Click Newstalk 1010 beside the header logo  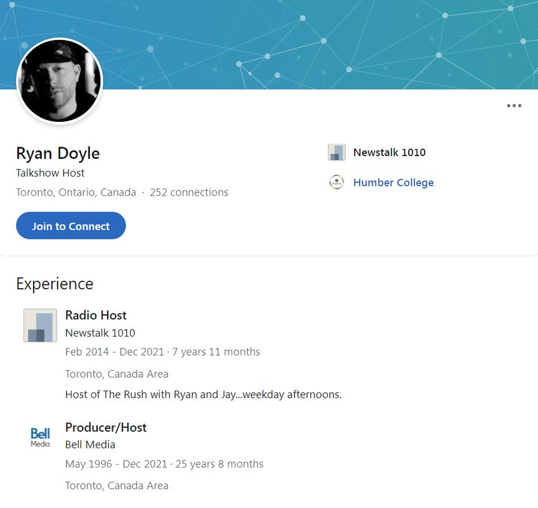(390, 152)
